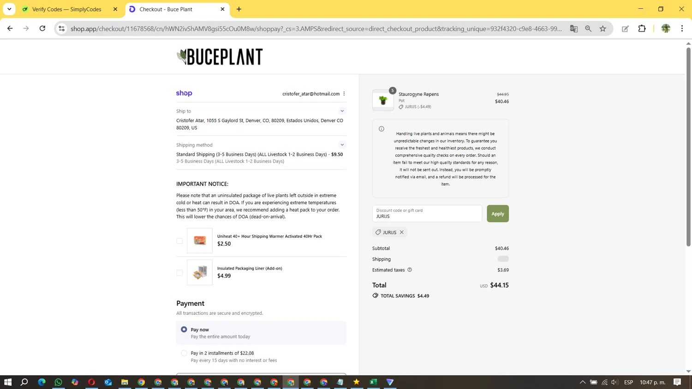This screenshot has width=692, height=389.
Task: Switch to Verify Codes — SimplyCodes tab
Action: coord(66,9)
